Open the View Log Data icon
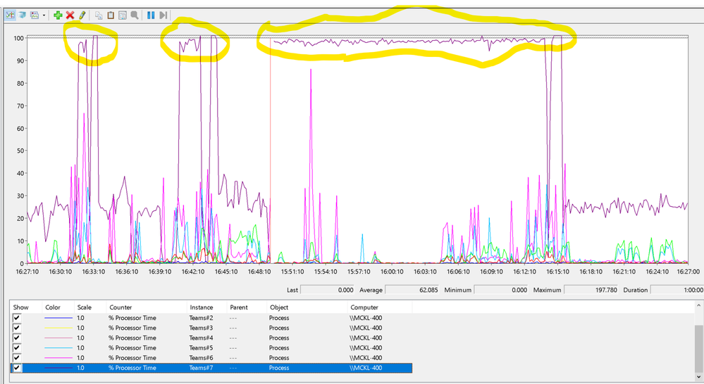 22,15
